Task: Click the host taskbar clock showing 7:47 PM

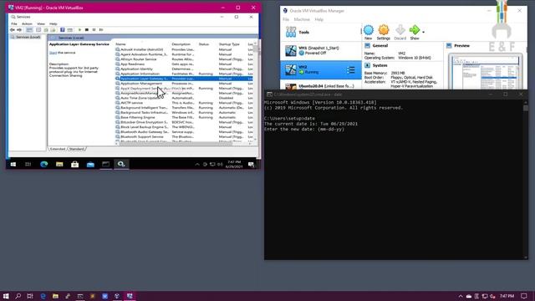Action: pos(507,296)
